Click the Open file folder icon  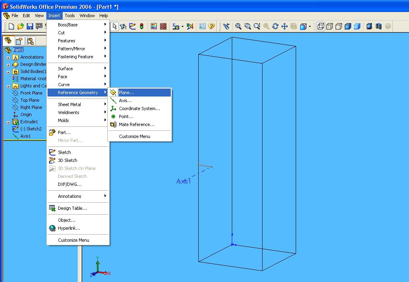(21, 26)
